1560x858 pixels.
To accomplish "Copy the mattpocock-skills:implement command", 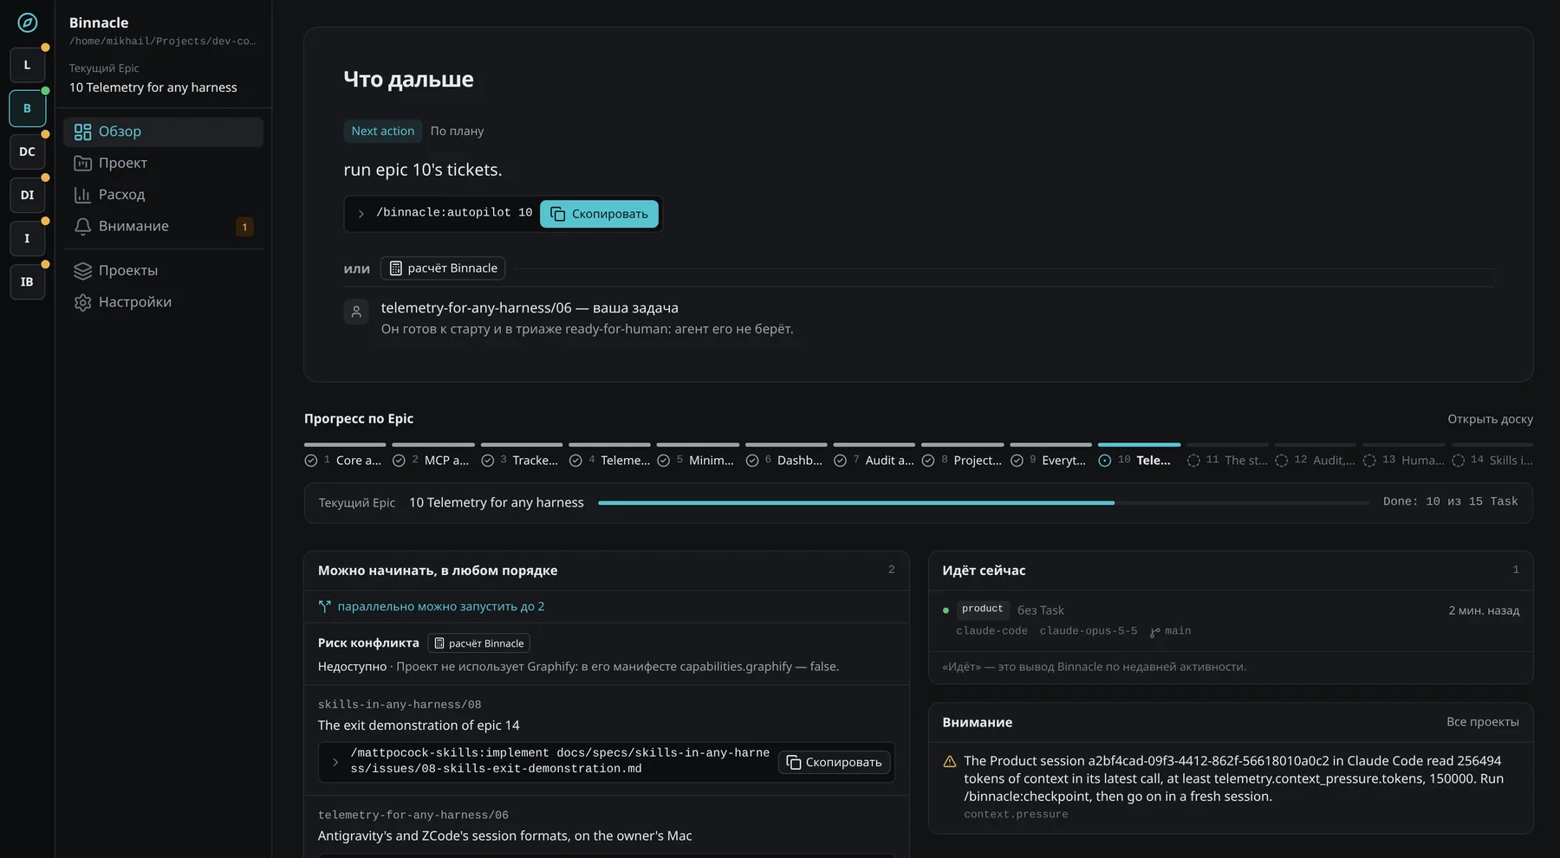I will [x=835, y=762].
